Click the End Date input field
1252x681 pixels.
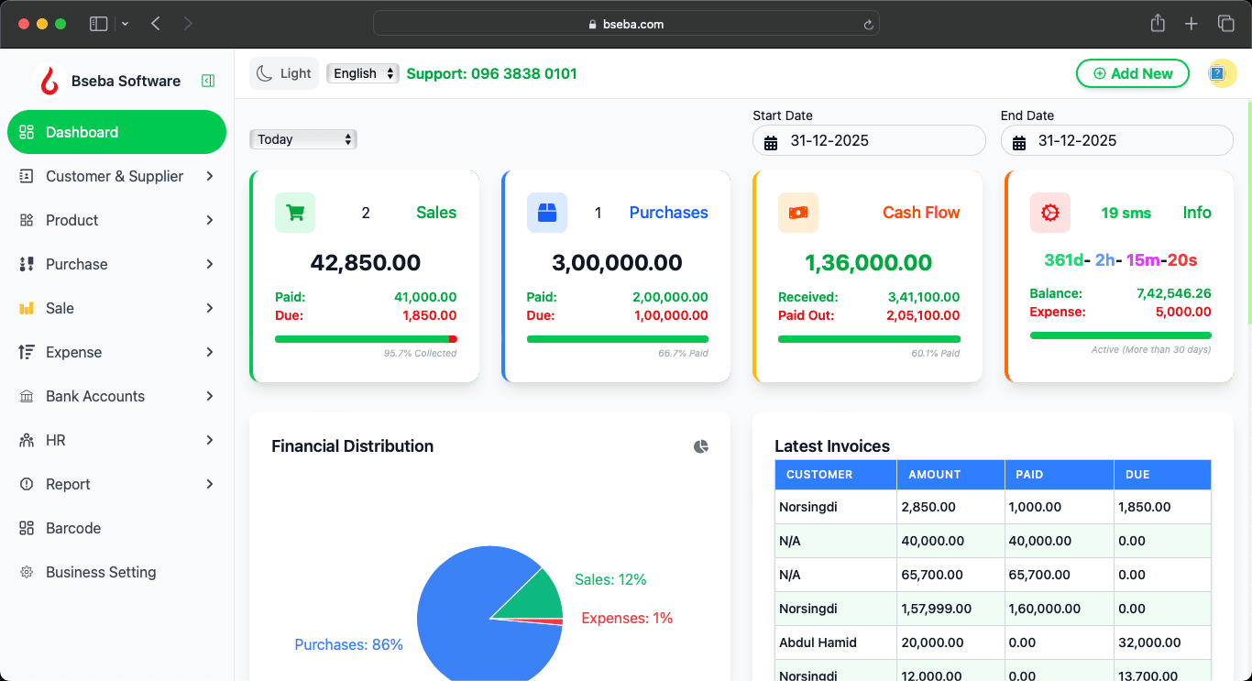(x=1127, y=141)
